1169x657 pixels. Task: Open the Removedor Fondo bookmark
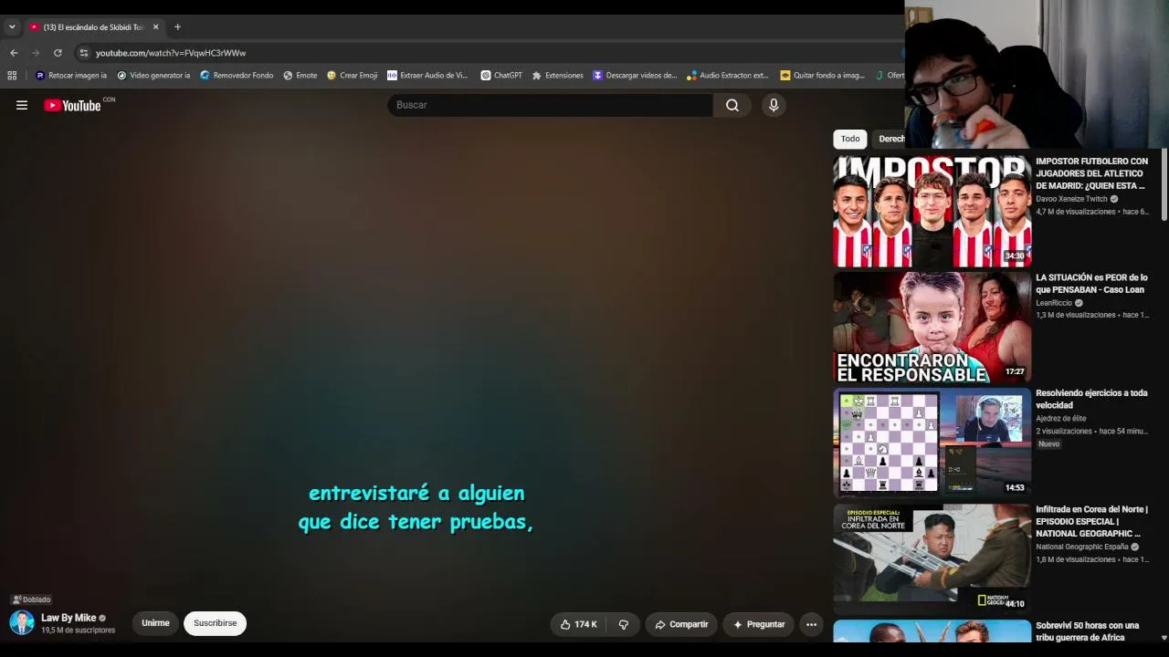237,76
